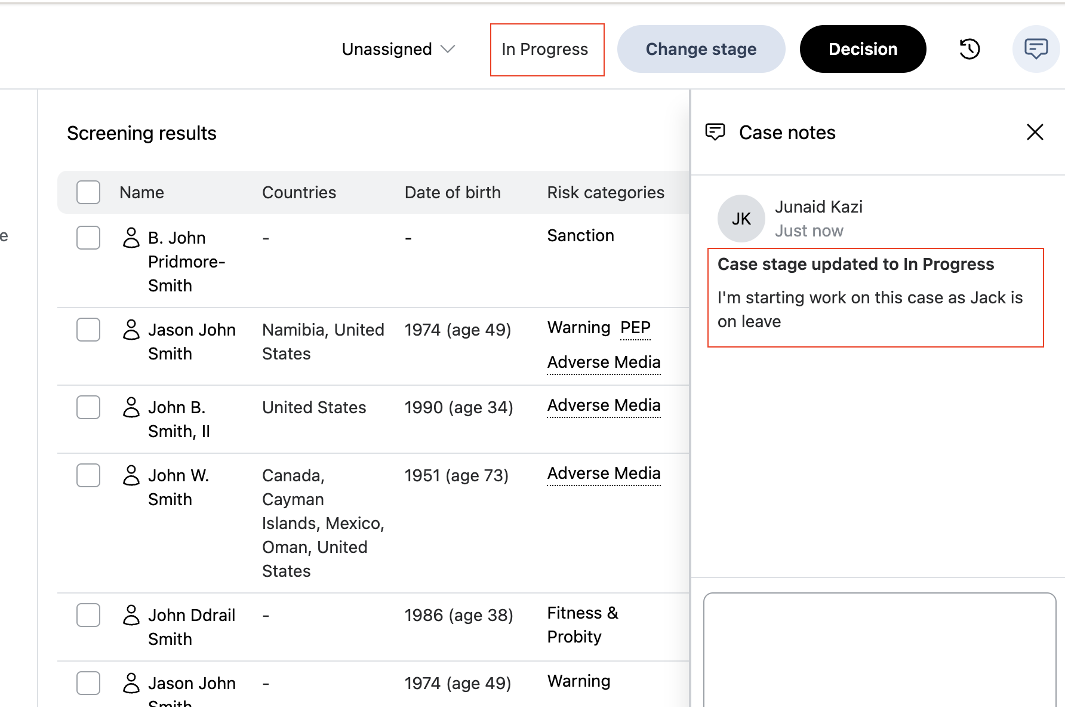Viewport: 1065px width, 707px height.
Task: Close the Case notes panel
Action: pos(1035,132)
